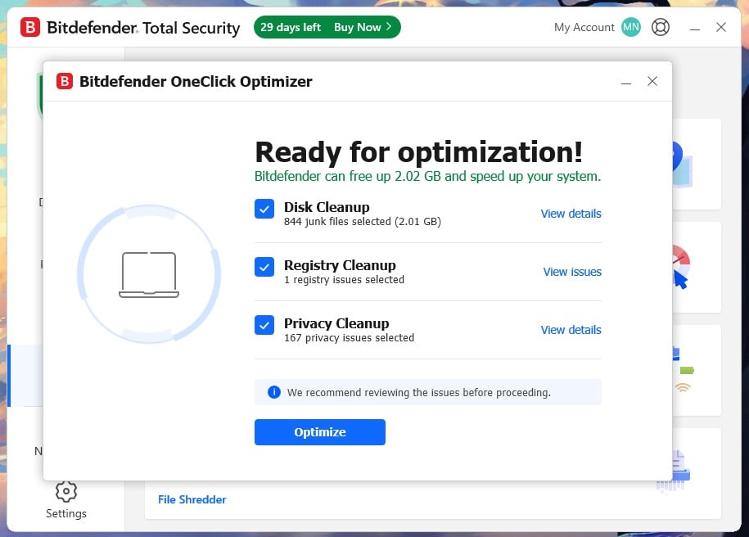Click the '29 days left' label
This screenshot has width=749, height=537.
coord(291,27)
